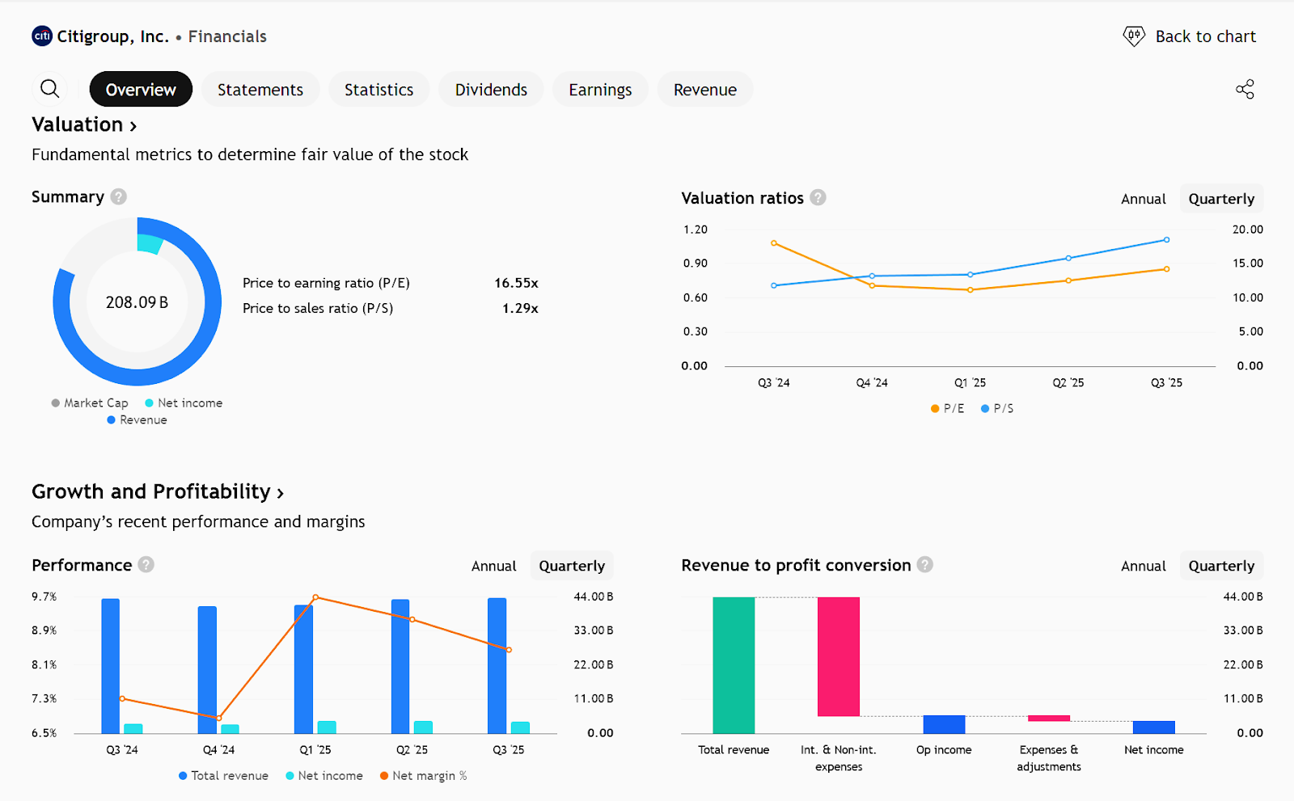Screen dimensions: 1294x801
Task: Open the Statements tab
Action: (260, 90)
